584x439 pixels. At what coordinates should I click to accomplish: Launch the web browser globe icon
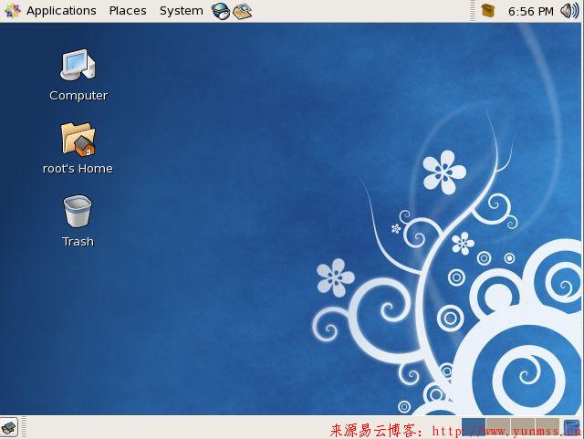point(221,11)
